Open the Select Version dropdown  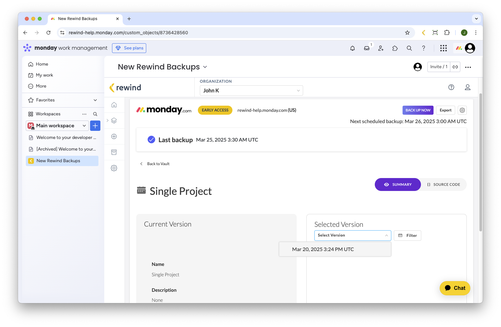pos(353,236)
